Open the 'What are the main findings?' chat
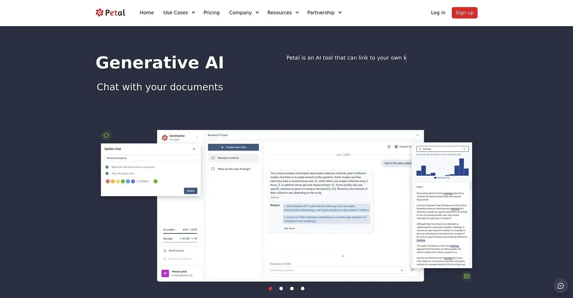Image resolution: width=573 pixels, height=298 pixels. tap(233, 169)
